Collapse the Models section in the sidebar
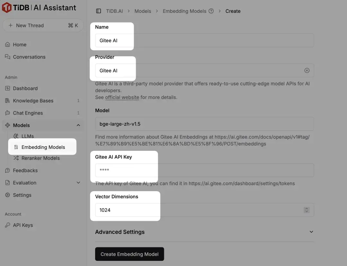347x266 pixels. [x=78, y=125]
